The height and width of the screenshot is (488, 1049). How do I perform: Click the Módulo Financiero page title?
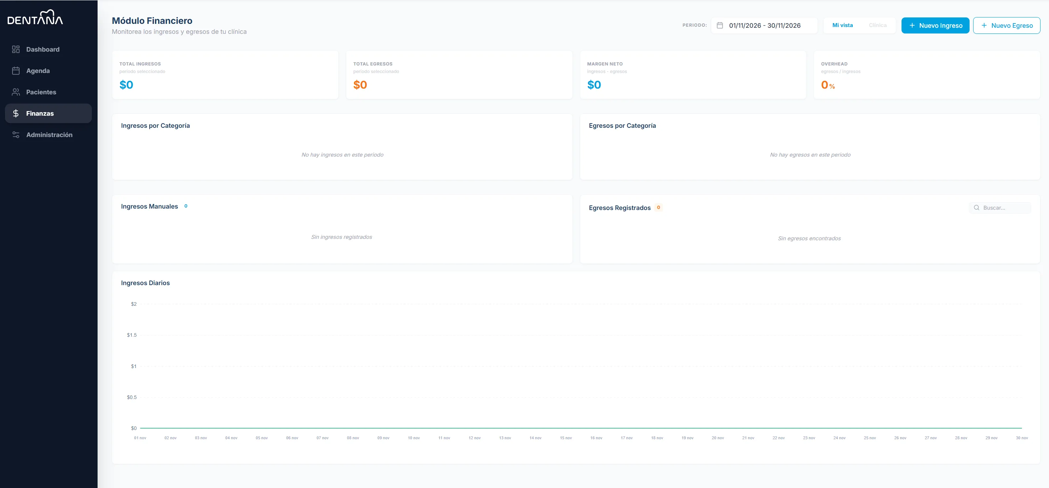[152, 21]
